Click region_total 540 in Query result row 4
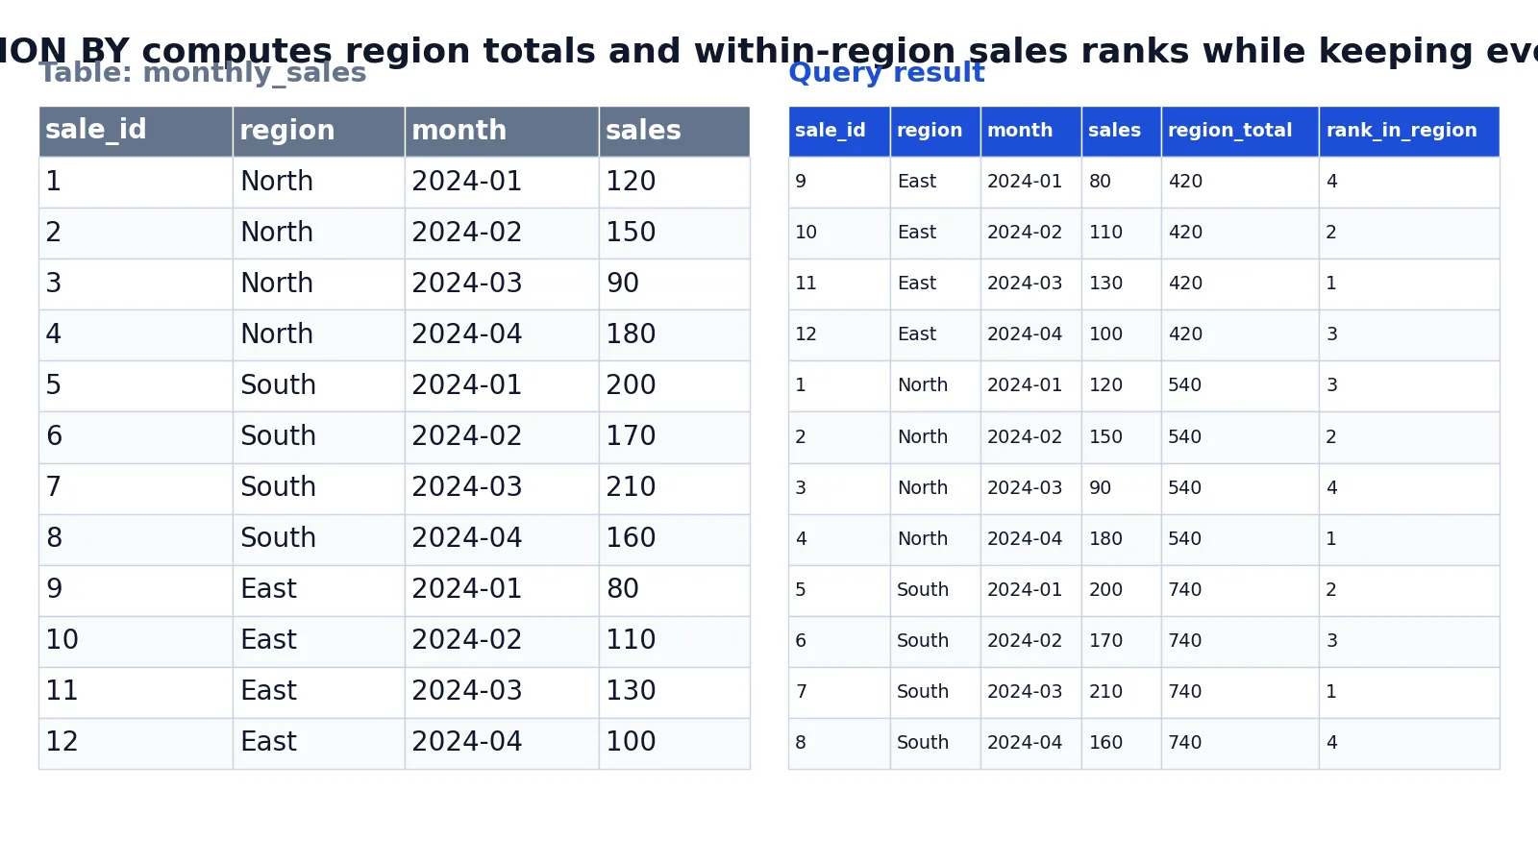Screen dimensions: 1538x865 point(1240,539)
